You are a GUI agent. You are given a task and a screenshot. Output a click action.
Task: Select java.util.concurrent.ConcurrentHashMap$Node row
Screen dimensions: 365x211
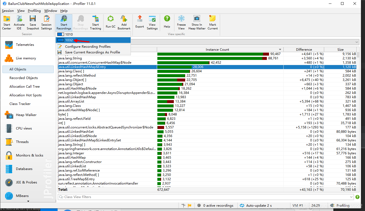207,63
